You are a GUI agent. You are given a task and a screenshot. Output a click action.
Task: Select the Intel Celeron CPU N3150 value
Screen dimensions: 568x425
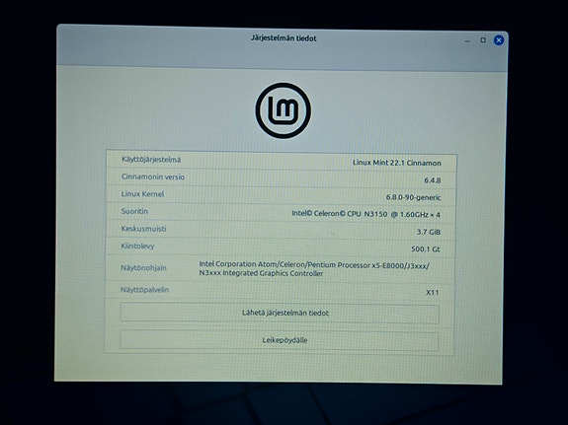pos(365,214)
